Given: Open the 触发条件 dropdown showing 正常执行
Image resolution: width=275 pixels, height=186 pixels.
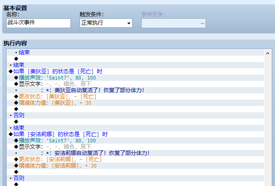Looking at the screenshot, I should (106, 23).
